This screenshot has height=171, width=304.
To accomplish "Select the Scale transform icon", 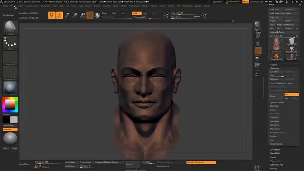I will (x=75, y=15).
